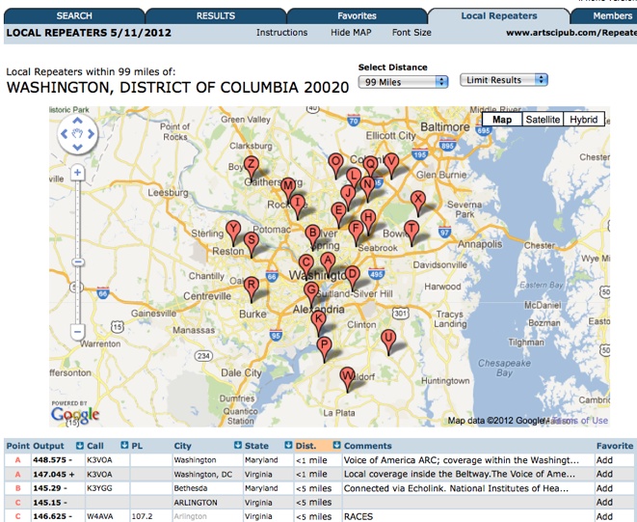The image size is (637, 522).
Task: Pan the map down with arrow
Action: pos(78,147)
